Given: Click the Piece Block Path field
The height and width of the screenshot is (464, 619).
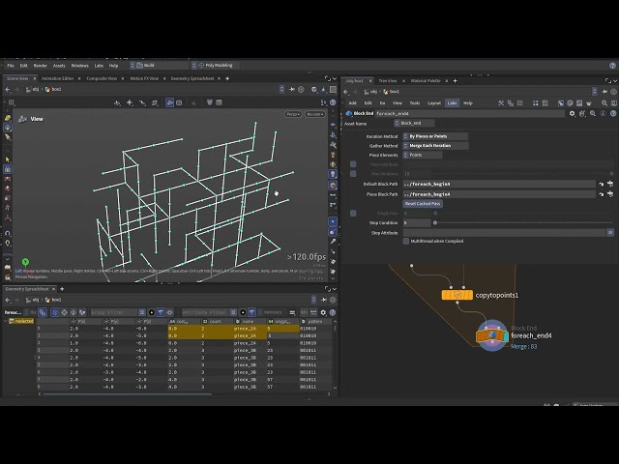Looking at the screenshot, I should click(499, 194).
